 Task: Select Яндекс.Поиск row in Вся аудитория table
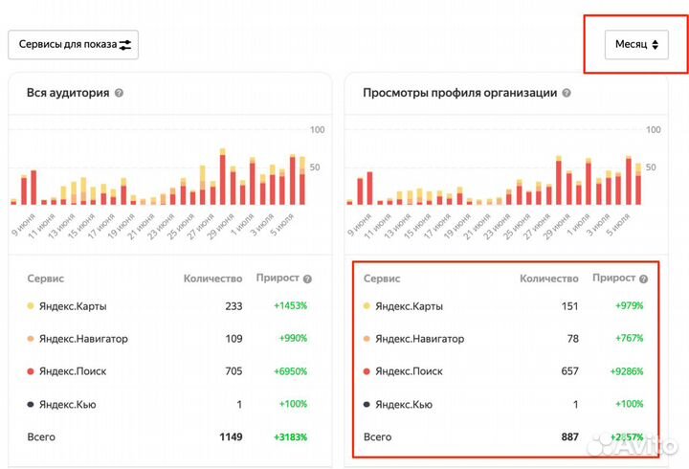[x=167, y=371]
